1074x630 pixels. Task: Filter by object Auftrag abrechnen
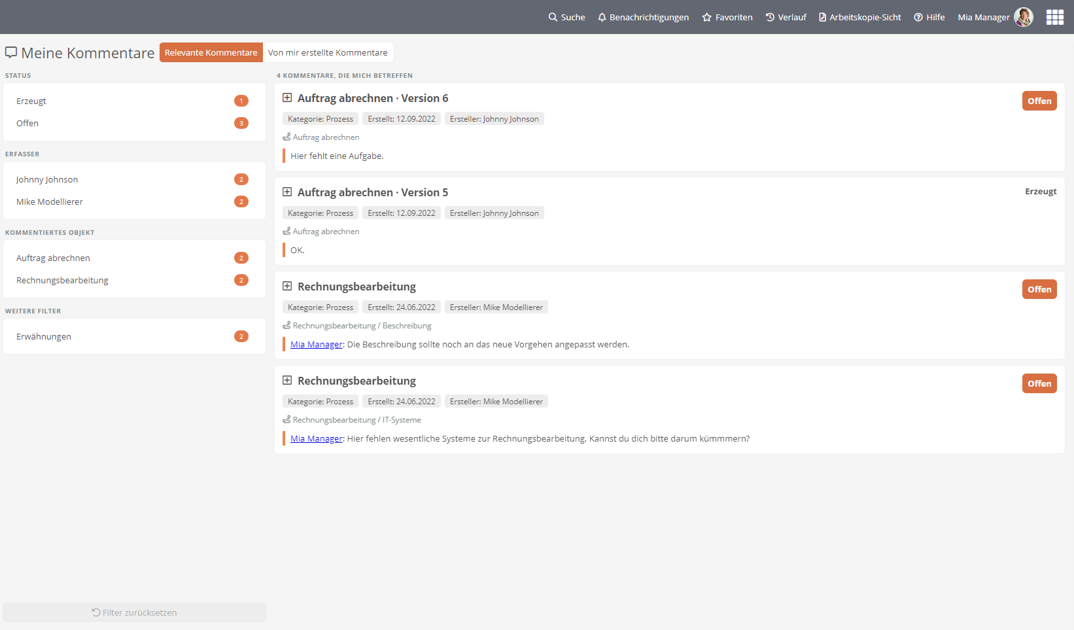[x=134, y=258]
